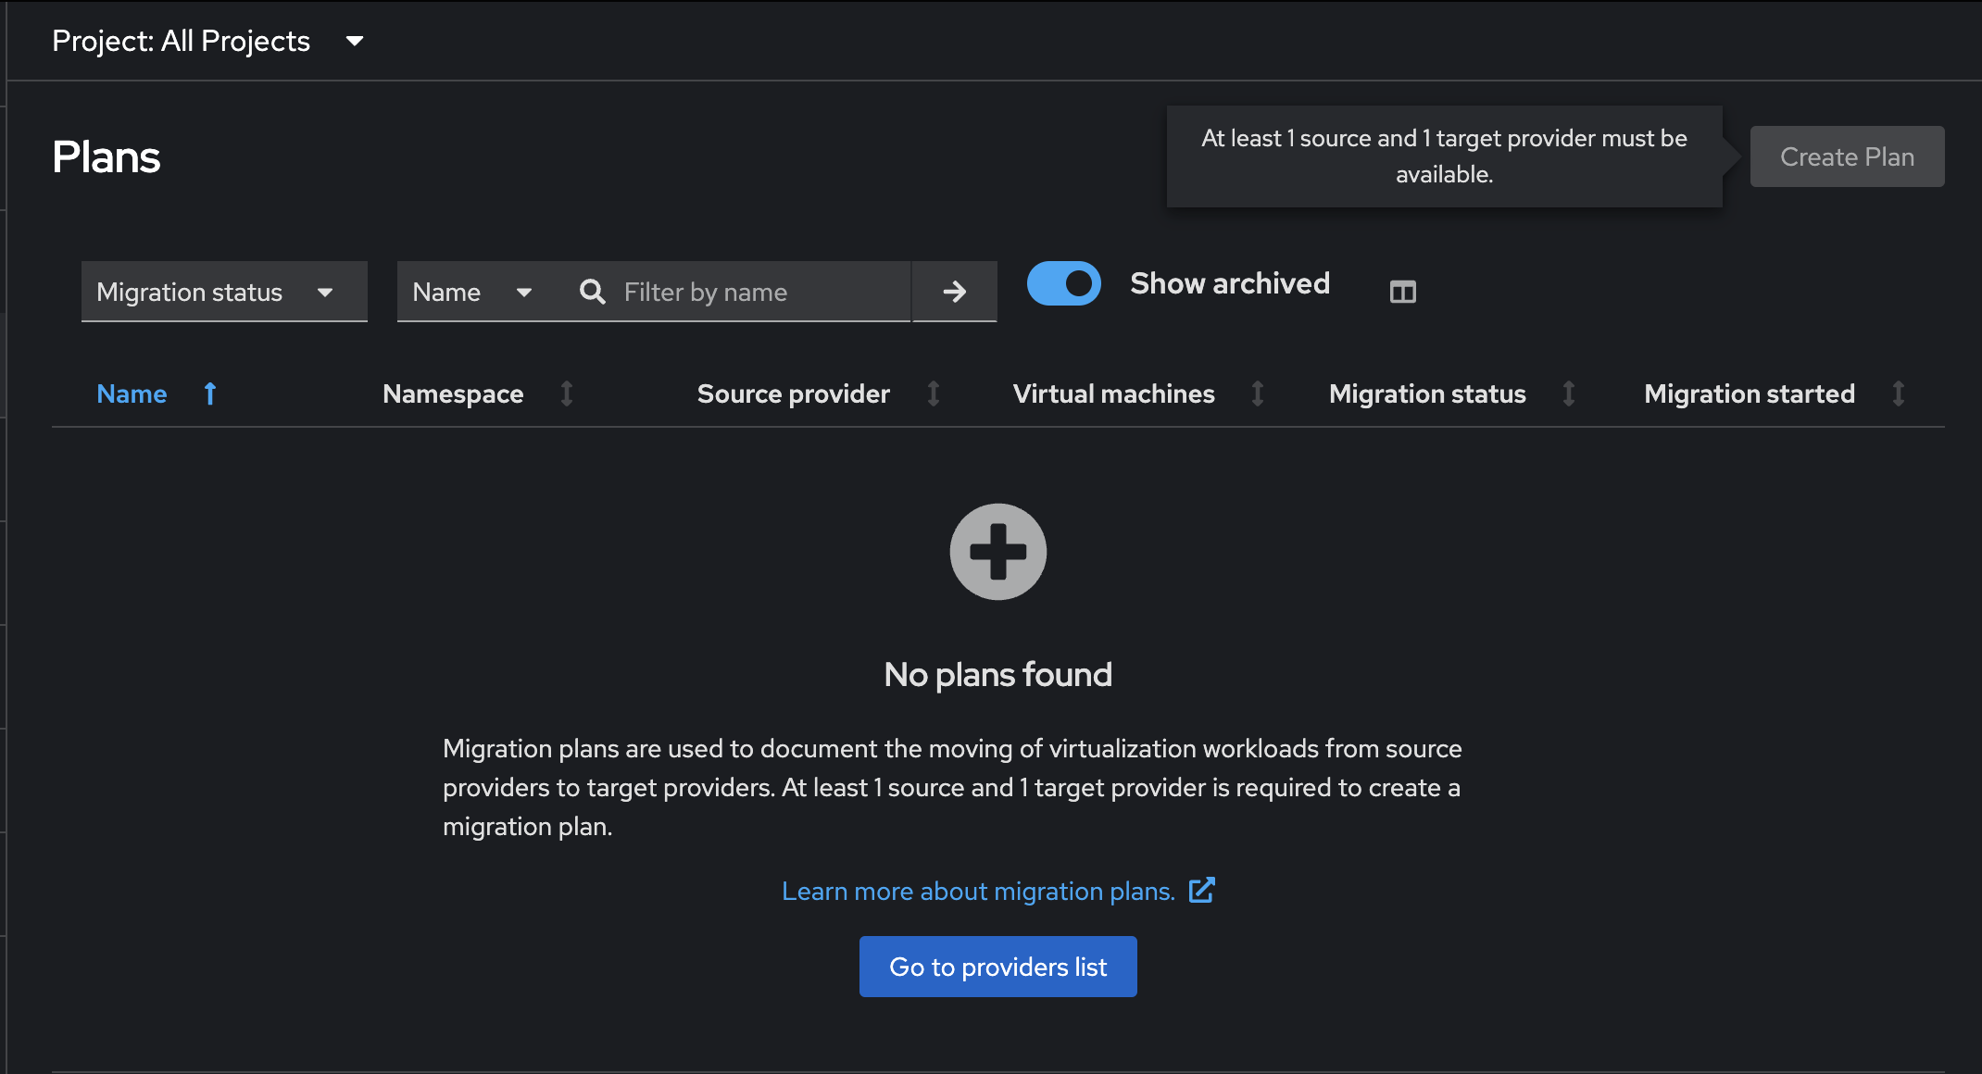1982x1074 pixels.
Task: Sort table by Name column header
Action: (x=132, y=393)
